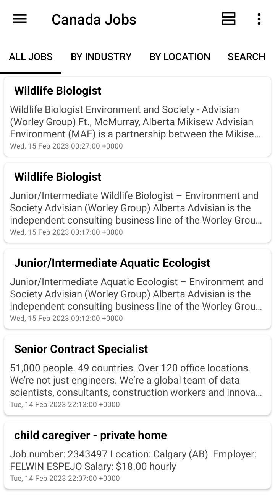The height and width of the screenshot is (495, 275).
Task: Tap the Calgary caregiver job description text
Action: pyautogui.click(x=133, y=460)
